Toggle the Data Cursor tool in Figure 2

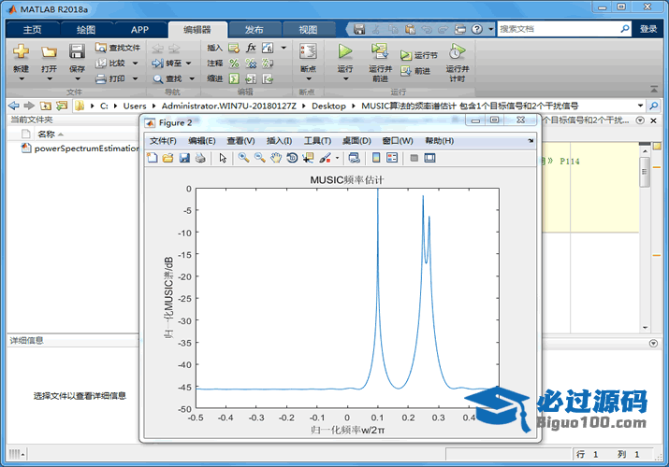(x=308, y=158)
